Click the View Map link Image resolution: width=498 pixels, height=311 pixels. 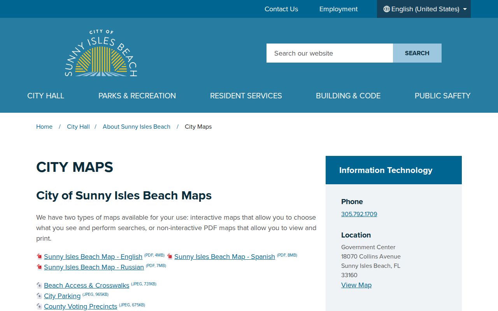356,285
